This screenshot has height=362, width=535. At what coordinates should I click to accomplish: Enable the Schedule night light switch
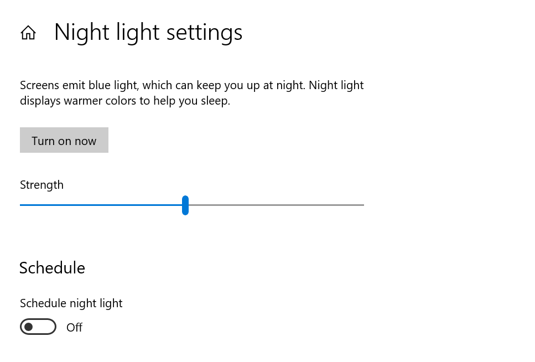coord(38,327)
